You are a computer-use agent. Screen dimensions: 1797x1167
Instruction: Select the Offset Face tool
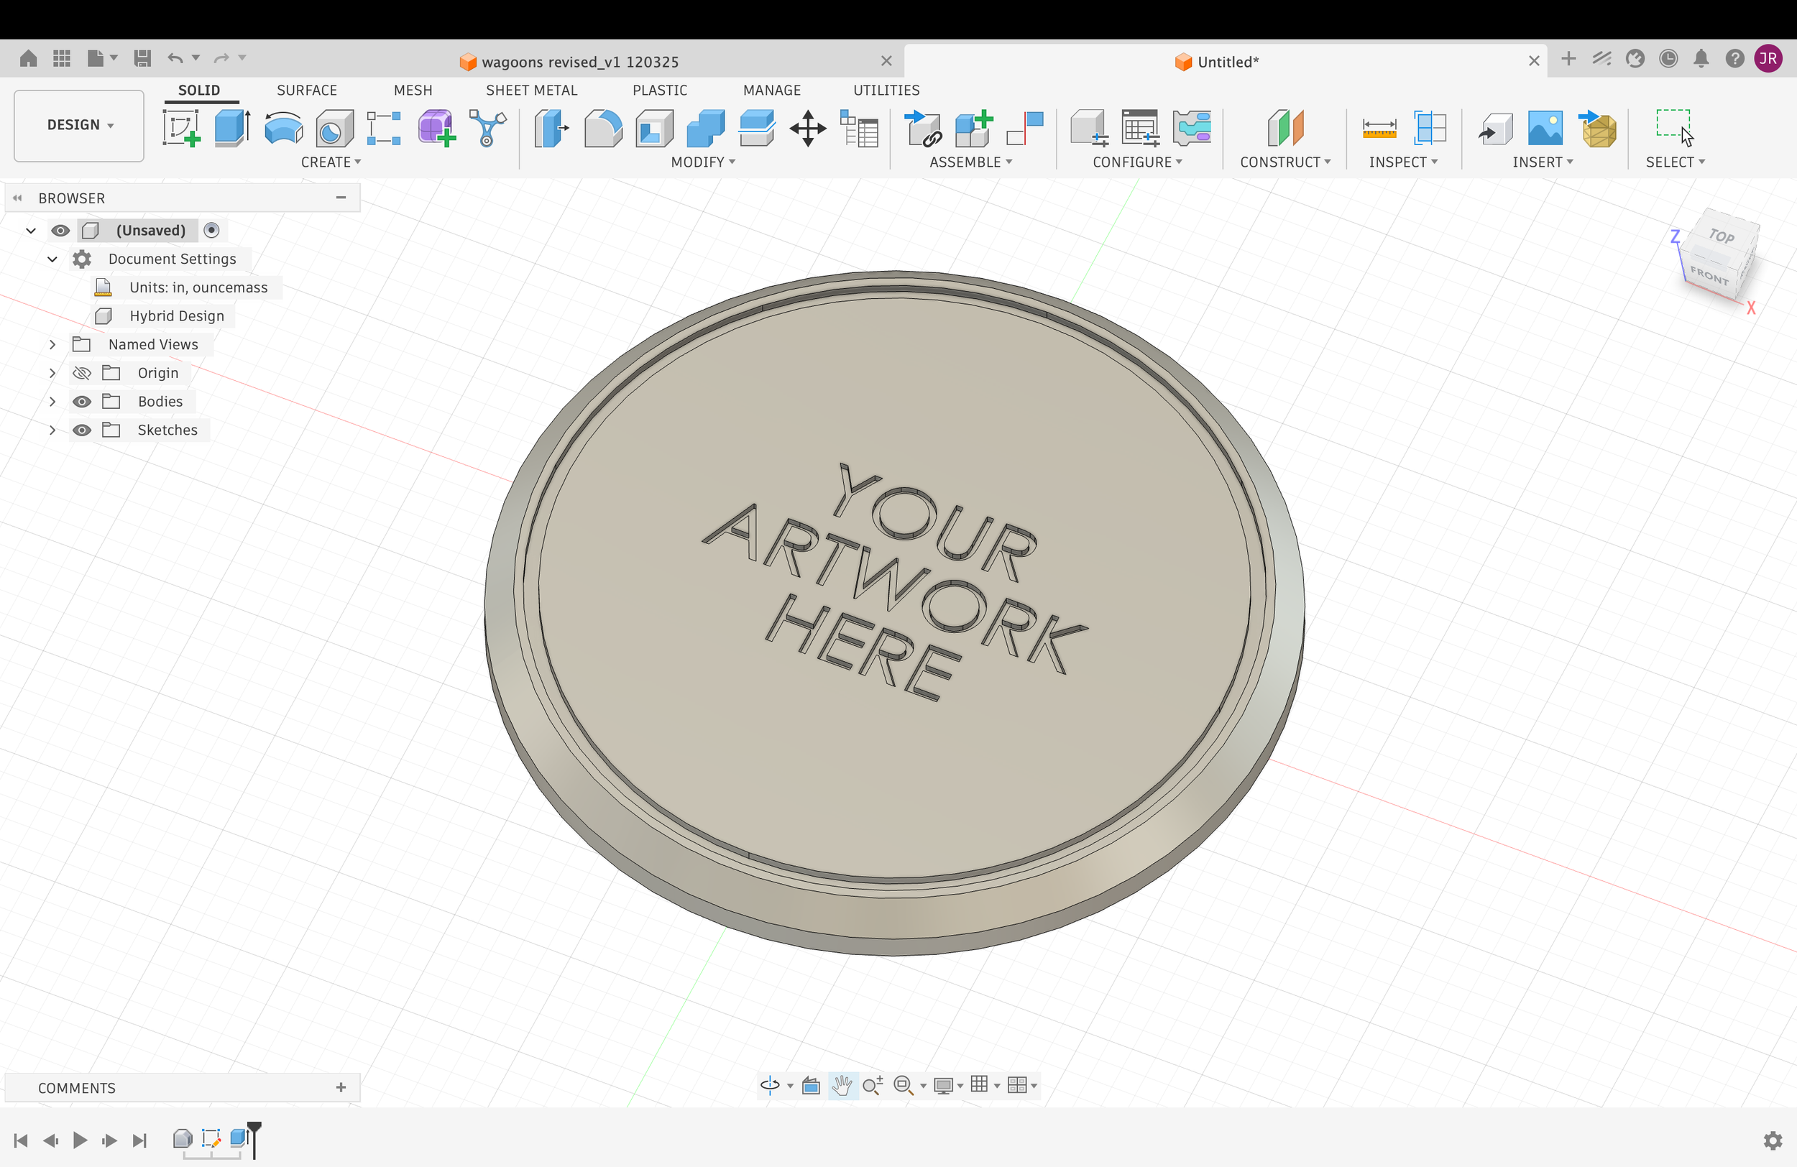point(757,128)
